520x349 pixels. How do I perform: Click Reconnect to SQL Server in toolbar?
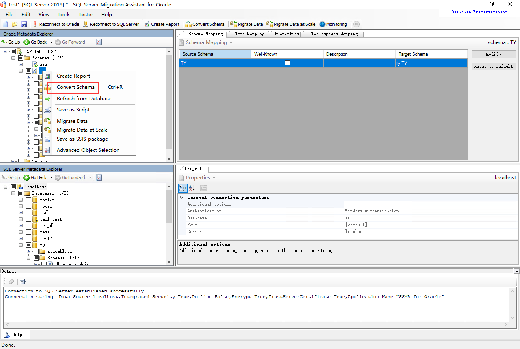(111, 24)
